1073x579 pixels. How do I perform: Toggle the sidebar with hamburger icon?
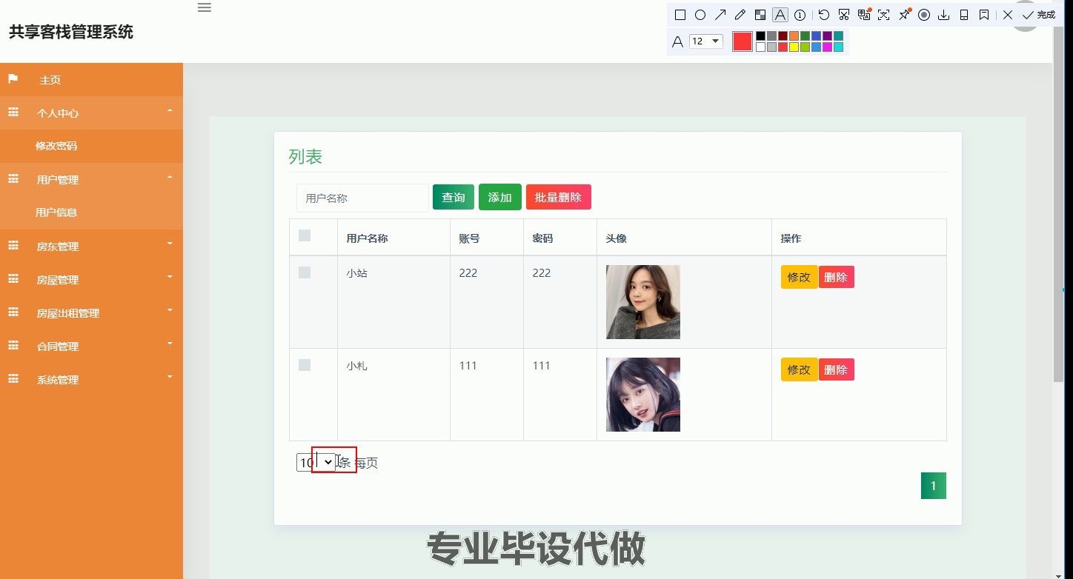tap(205, 7)
